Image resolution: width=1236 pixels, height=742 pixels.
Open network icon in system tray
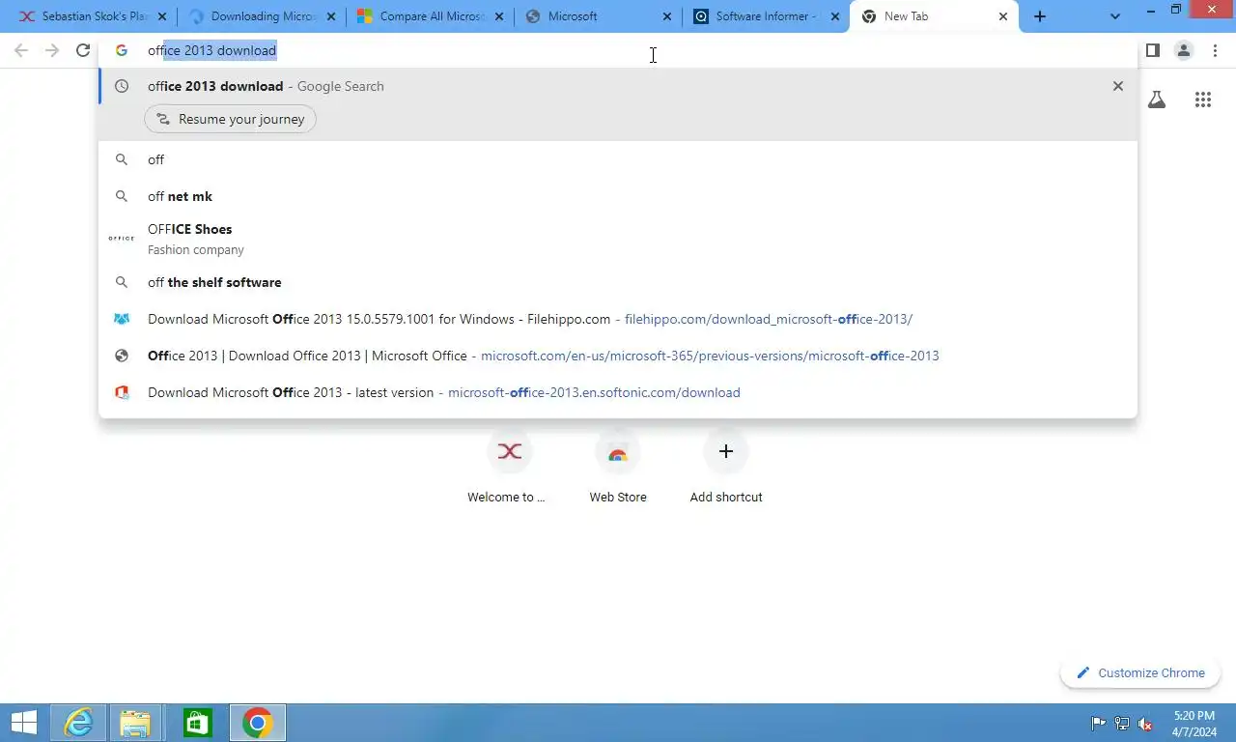coord(1122,723)
